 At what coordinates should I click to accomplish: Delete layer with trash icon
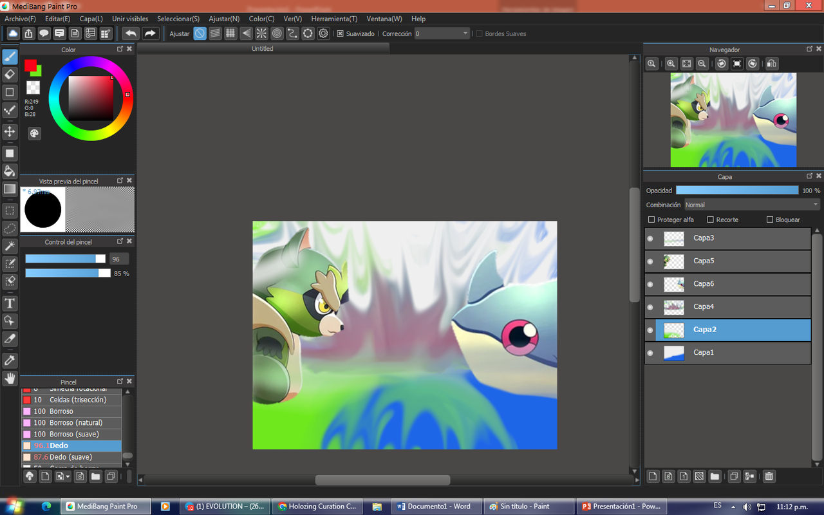(769, 476)
